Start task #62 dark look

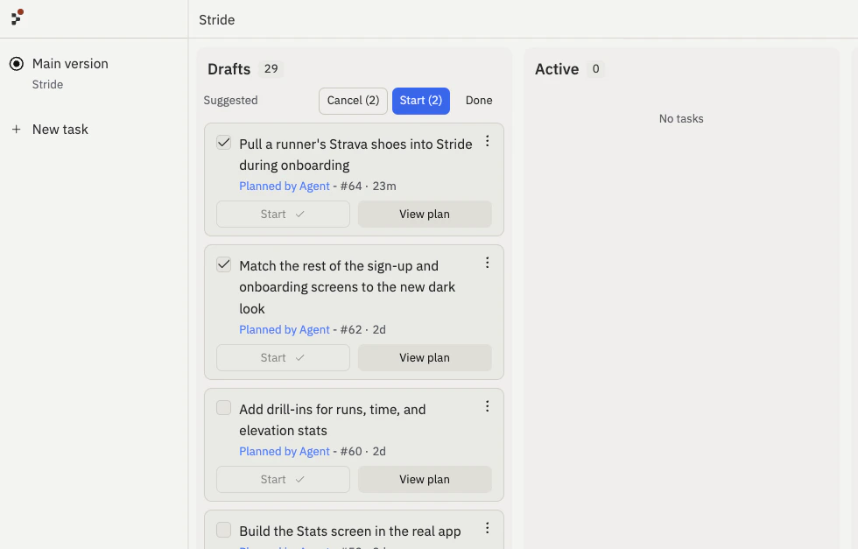(283, 357)
